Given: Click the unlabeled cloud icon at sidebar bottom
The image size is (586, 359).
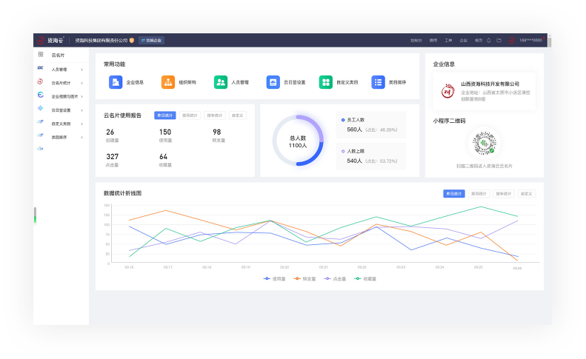Looking at the screenshot, I should pyautogui.click(x=40, y=149).
